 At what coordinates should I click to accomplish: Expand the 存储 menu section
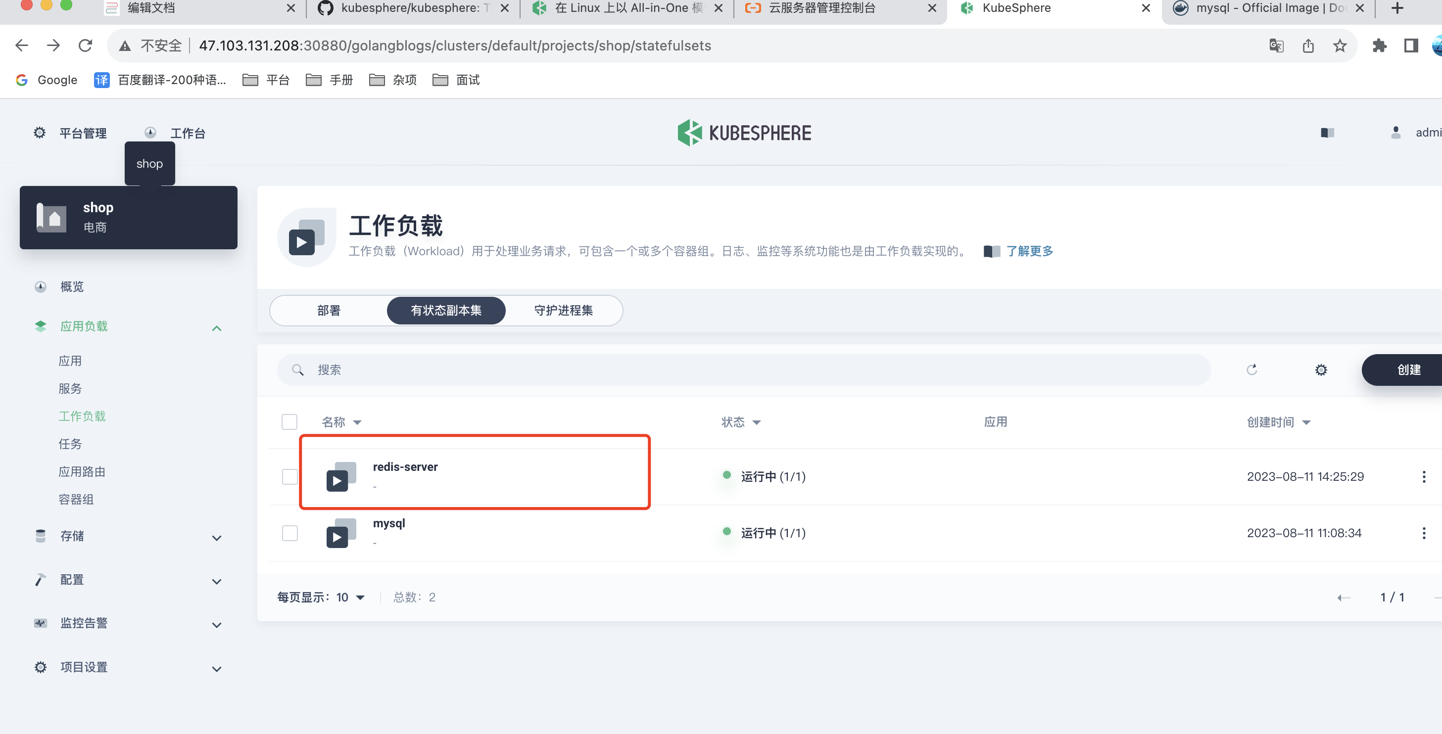(x=217, y=538)
